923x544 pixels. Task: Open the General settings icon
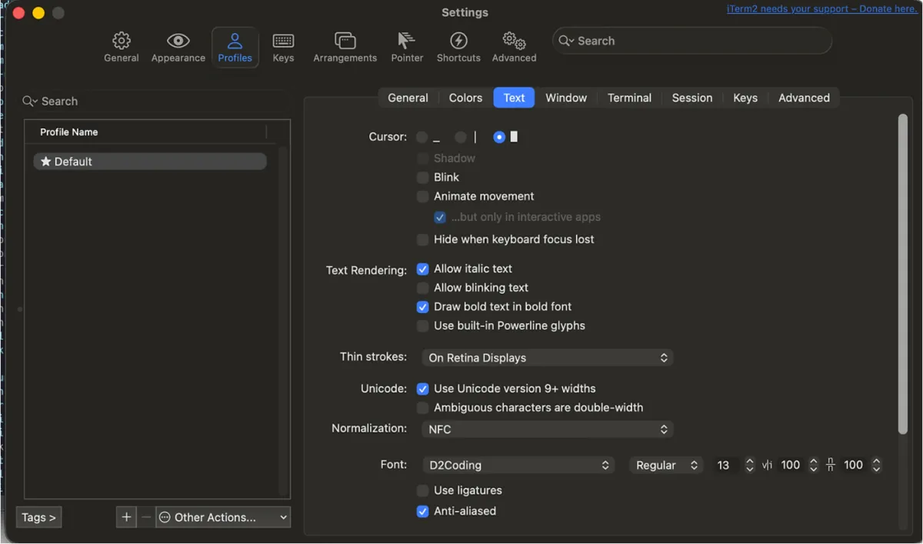(x=121, y=46)
